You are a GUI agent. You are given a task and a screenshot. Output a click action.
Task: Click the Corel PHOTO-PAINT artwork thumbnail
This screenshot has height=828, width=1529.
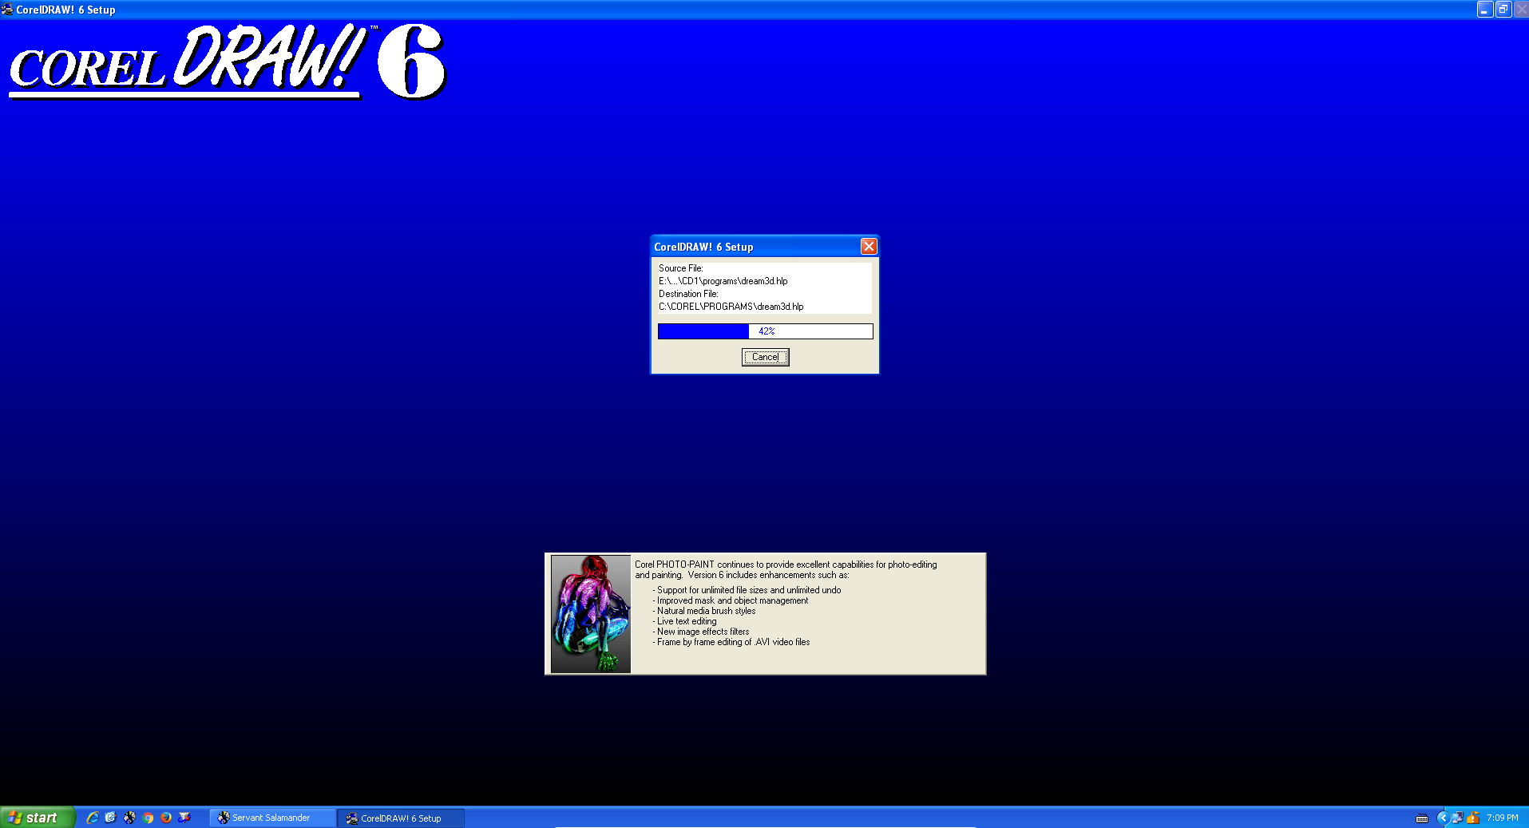[x=591, y=614]
